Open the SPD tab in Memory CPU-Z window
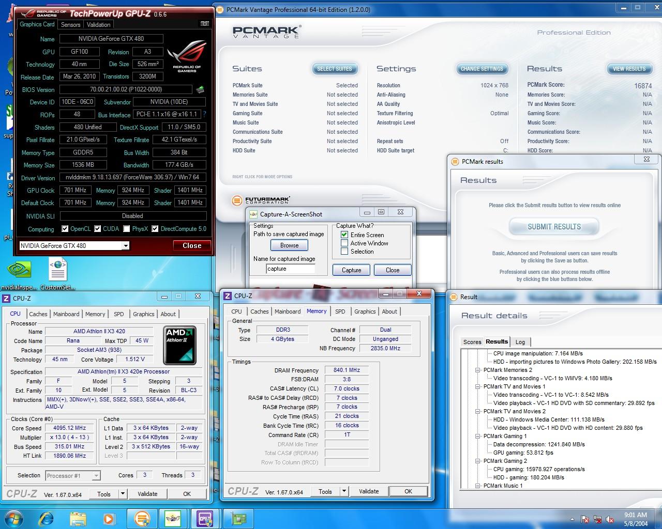The image size is (662, 529). pos(340,312)
